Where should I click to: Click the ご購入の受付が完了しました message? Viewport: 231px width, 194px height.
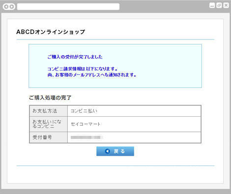pos(75,57)
